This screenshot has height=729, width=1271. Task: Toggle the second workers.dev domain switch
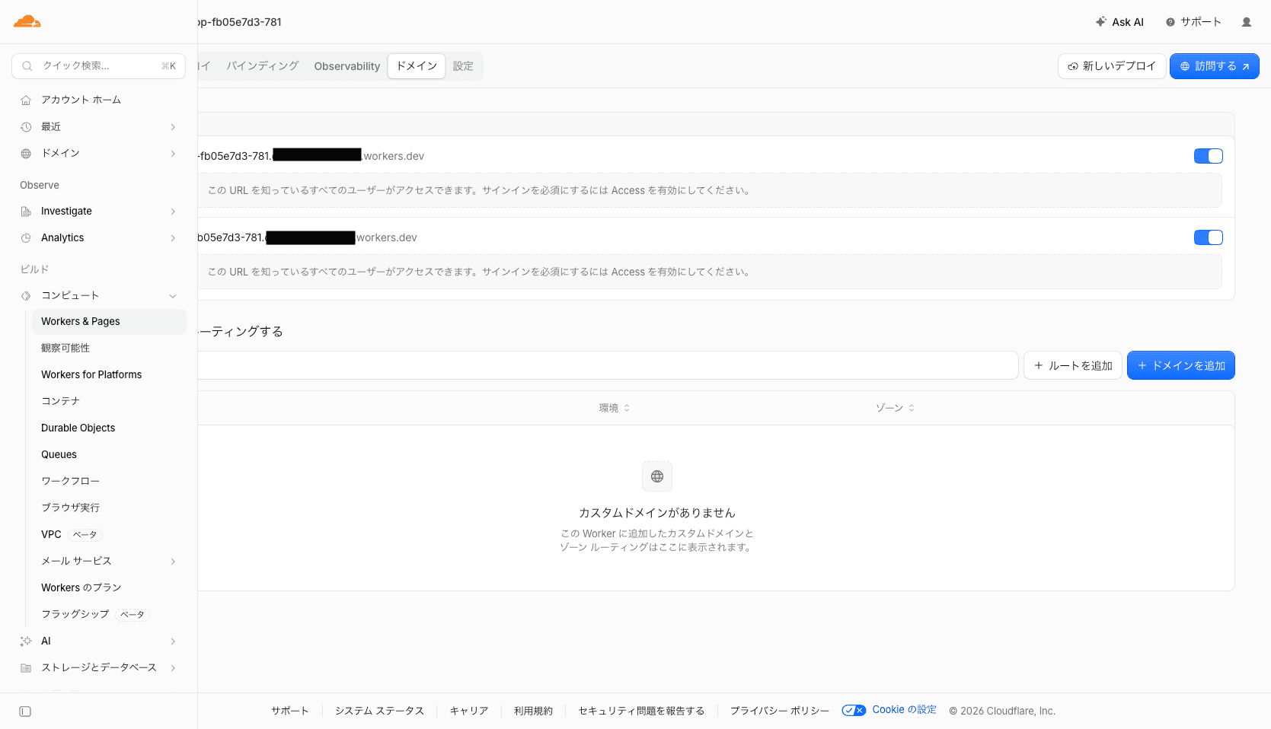(x=1209, y=237)
